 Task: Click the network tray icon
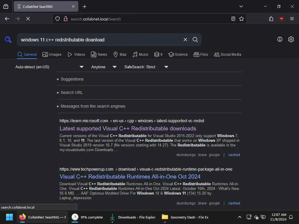coord(249,217)
